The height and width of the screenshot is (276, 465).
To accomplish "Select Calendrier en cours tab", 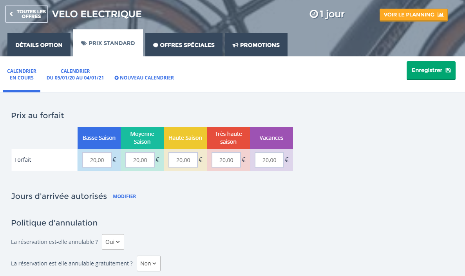I will tap(22, 74).
